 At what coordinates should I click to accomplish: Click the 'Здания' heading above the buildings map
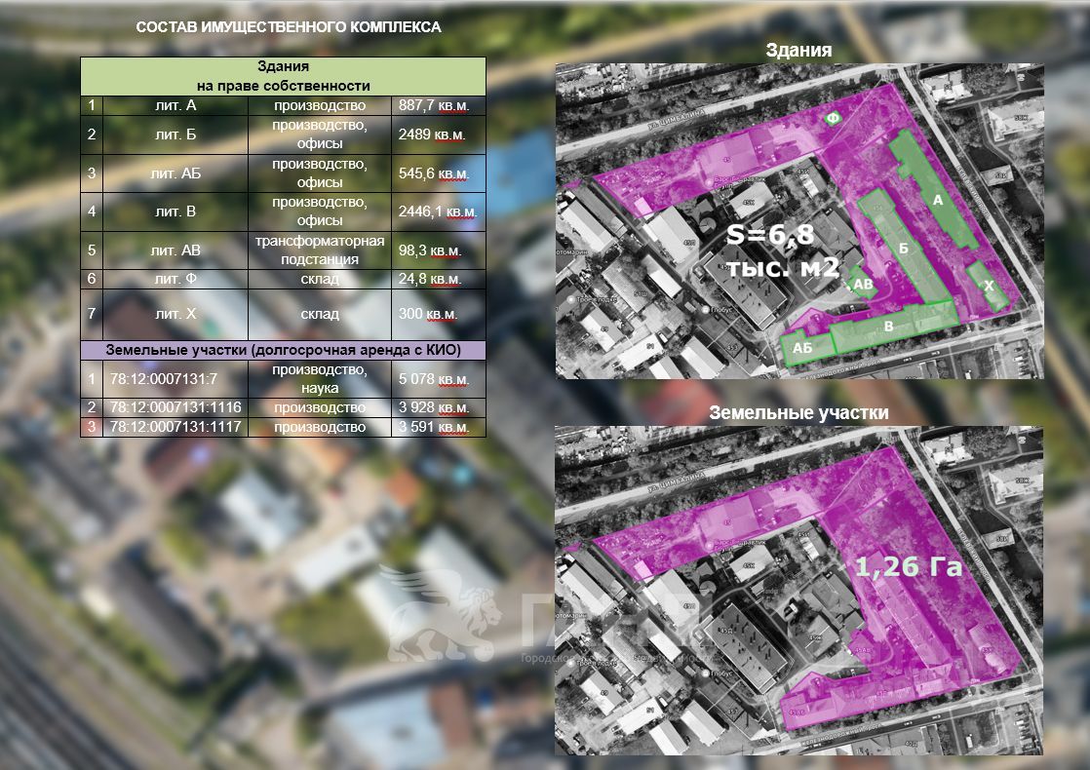pyautogui.click(x=798, y=50)
